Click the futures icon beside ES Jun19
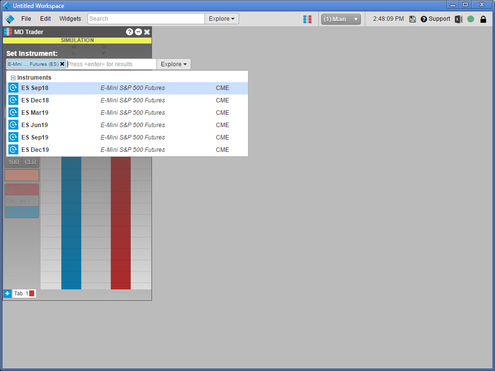This screenshot has width=495, height=371. coord(13,125)
